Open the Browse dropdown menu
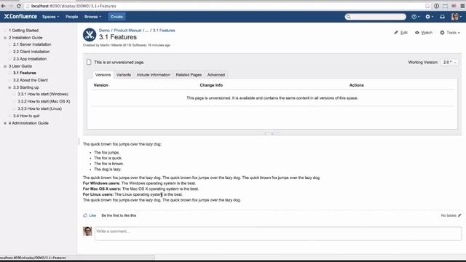The height and width of the screenshot is (262, 466). 92,17
